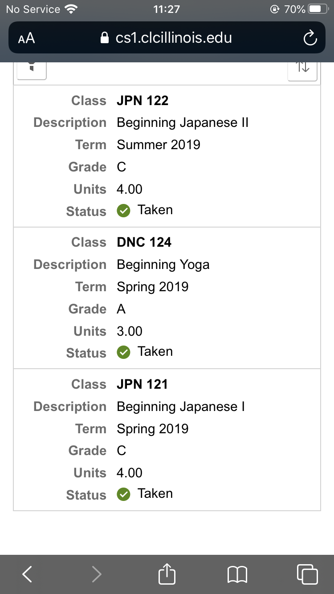Tap the green Taken checkmark for DNC 124

[x=123, y=352]
